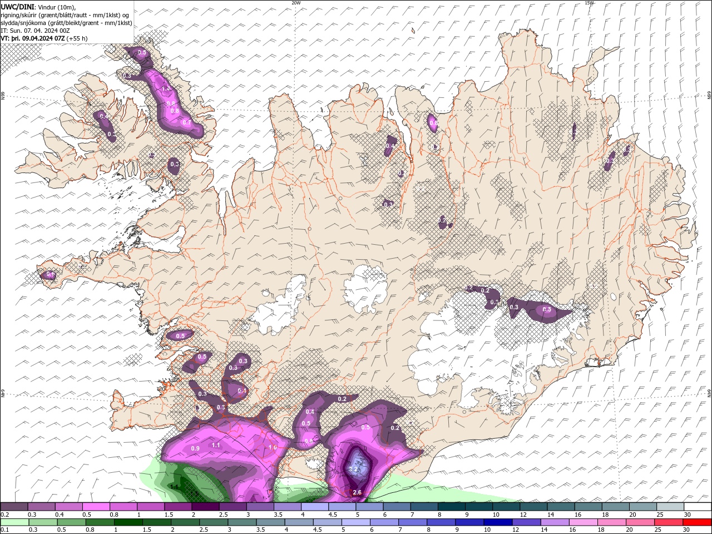Click the white snow swatch labeled 30
The width and height of the screenshot is (712, 534).
tap(697, 507)
